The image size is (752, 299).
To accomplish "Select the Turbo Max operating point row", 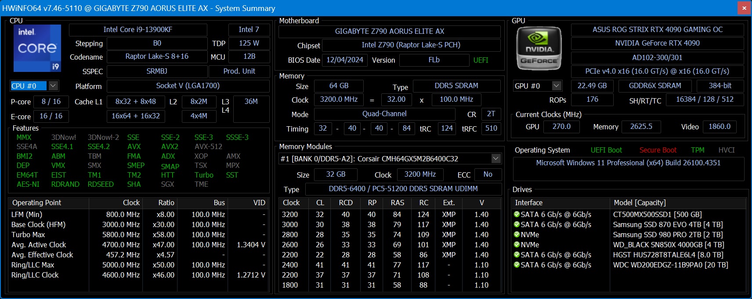I will [138, 235].
